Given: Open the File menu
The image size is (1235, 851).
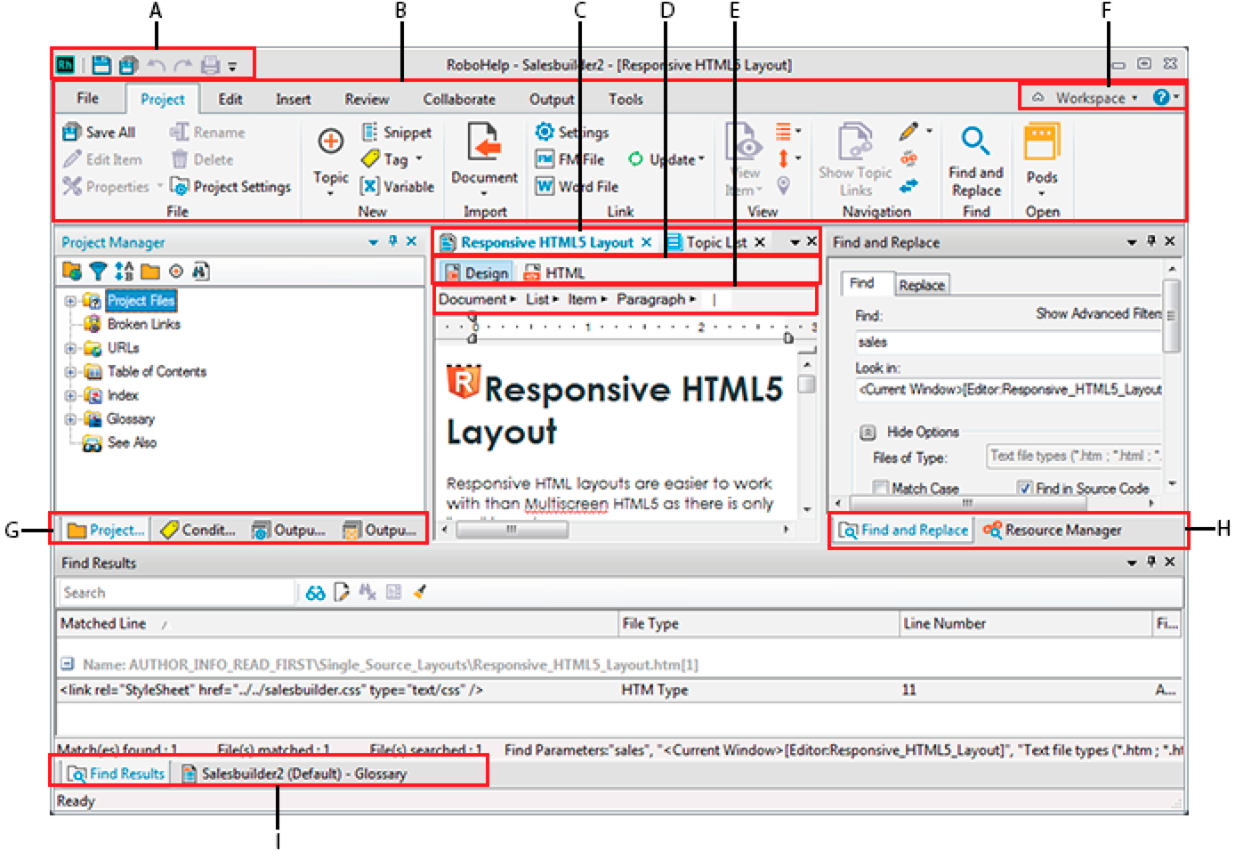Looking at the screenshot, I should (87, 99).
